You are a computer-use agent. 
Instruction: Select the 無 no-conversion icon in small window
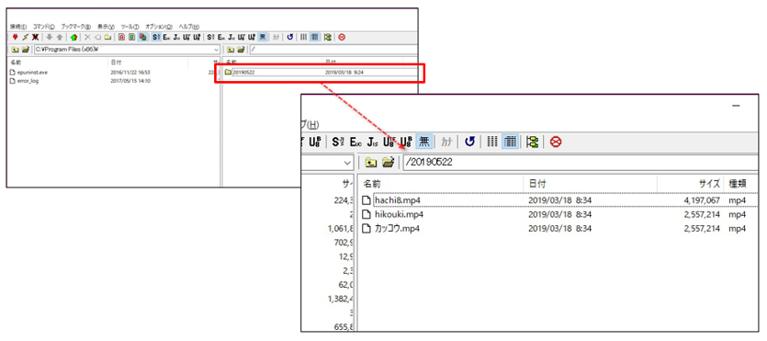[263, 37]
